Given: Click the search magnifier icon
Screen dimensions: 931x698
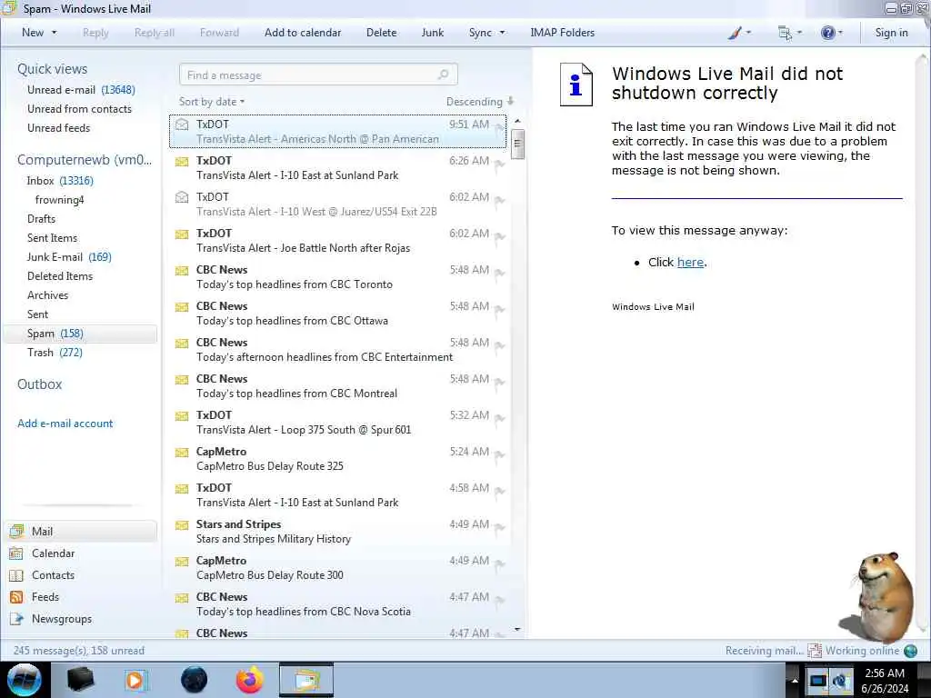Looking at the screenshot, I should point(443,75).
